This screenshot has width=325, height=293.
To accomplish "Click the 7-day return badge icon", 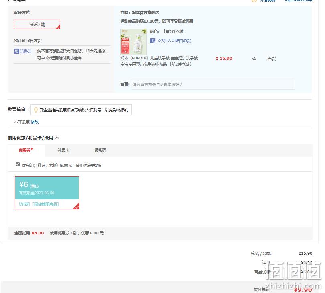I will tap(152, 41).
